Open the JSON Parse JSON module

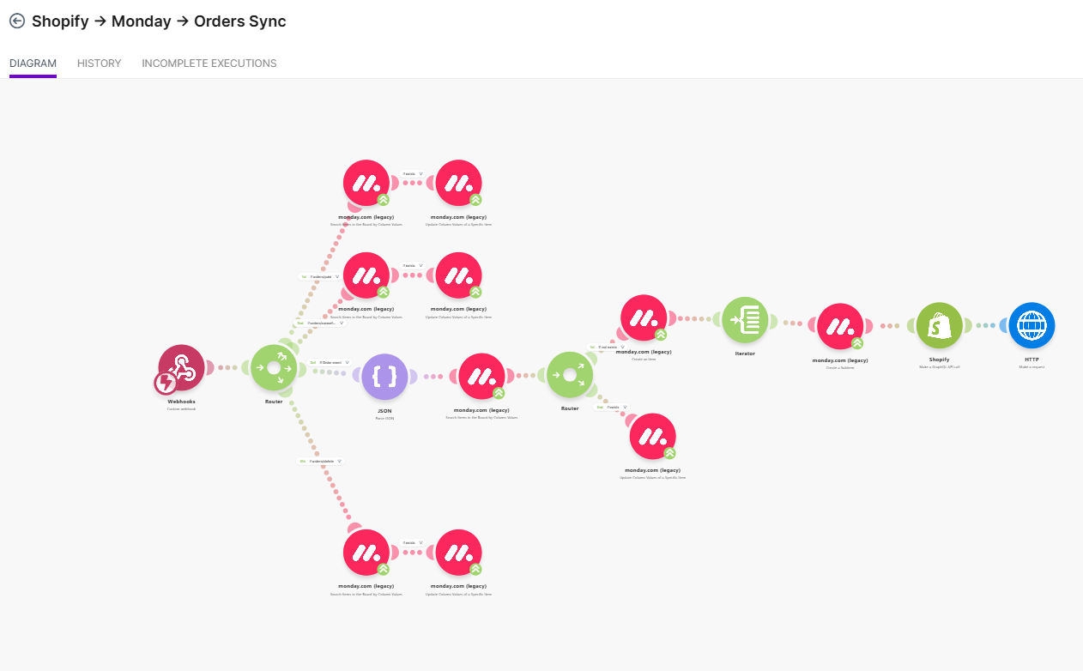(385, 377)
